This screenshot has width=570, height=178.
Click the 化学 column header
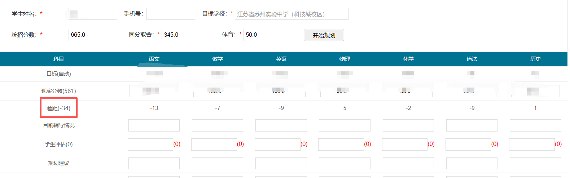tap(408, 59)
